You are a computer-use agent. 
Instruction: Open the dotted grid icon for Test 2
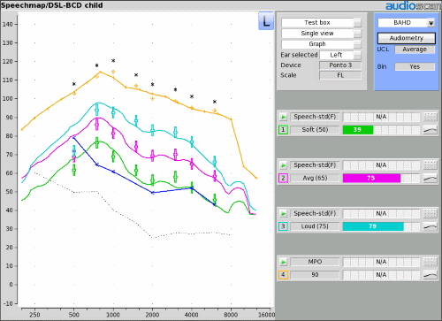coord(430,165)
